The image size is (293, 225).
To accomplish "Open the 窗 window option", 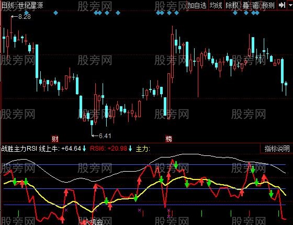I will tap(255, 5).
